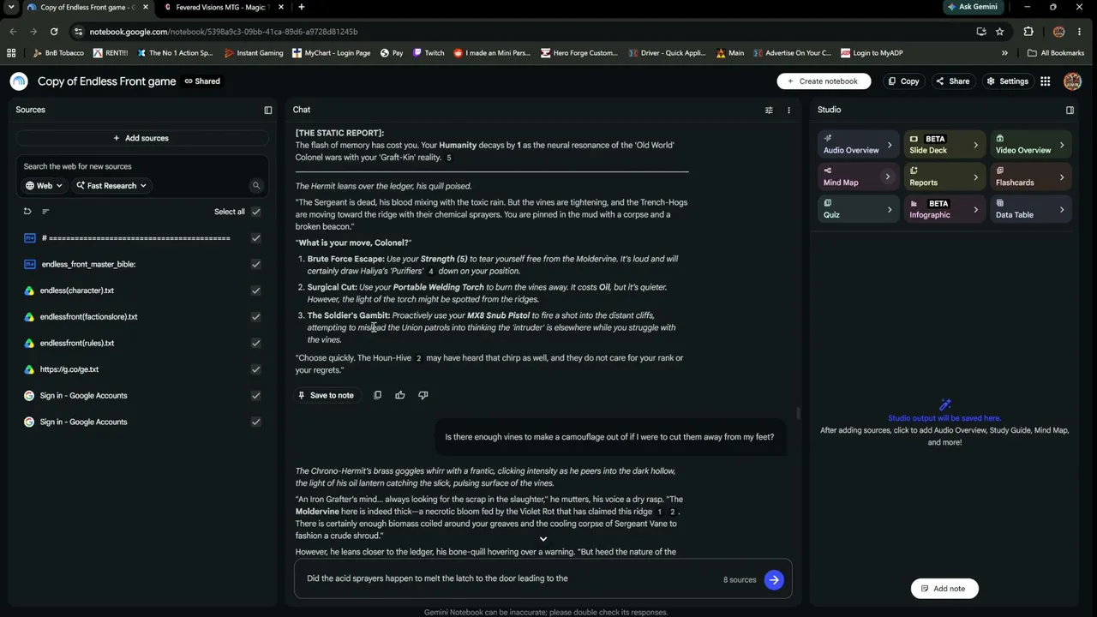1097x617 pixels.
Task: Open chat more options menu
Action: (788, 110)
